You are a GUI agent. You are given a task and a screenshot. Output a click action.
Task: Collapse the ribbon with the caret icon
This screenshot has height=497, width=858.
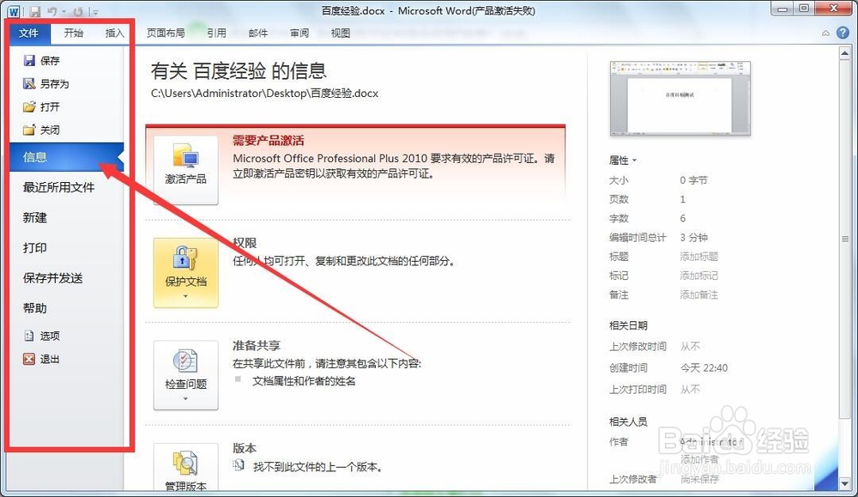coord(825,33)
